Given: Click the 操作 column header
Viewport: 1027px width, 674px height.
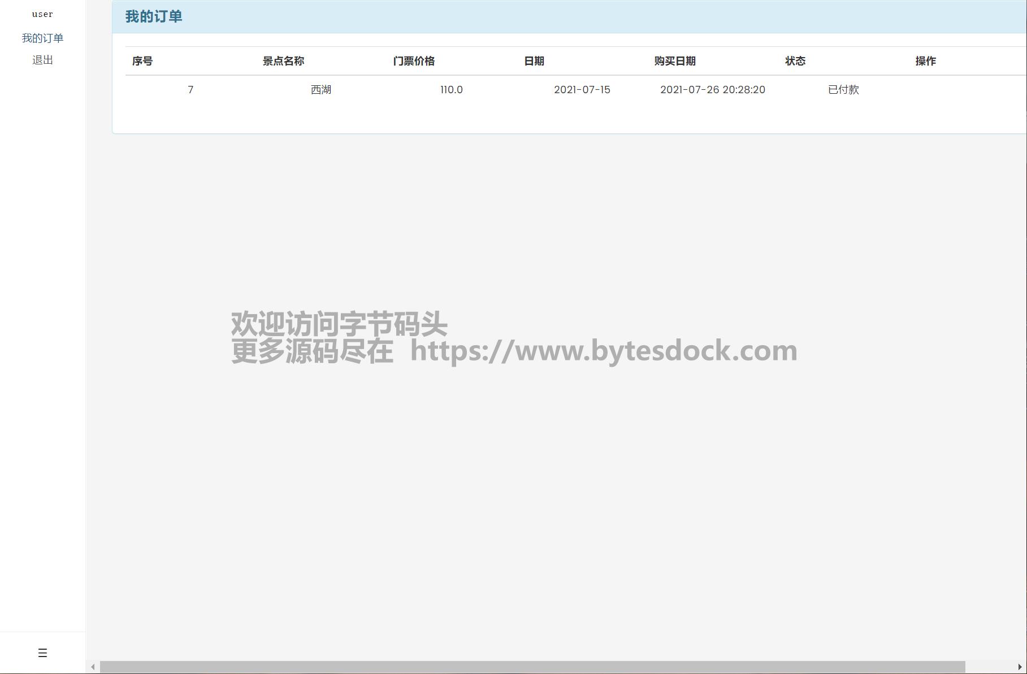Looking at the screenshot, I should [926, 61].
